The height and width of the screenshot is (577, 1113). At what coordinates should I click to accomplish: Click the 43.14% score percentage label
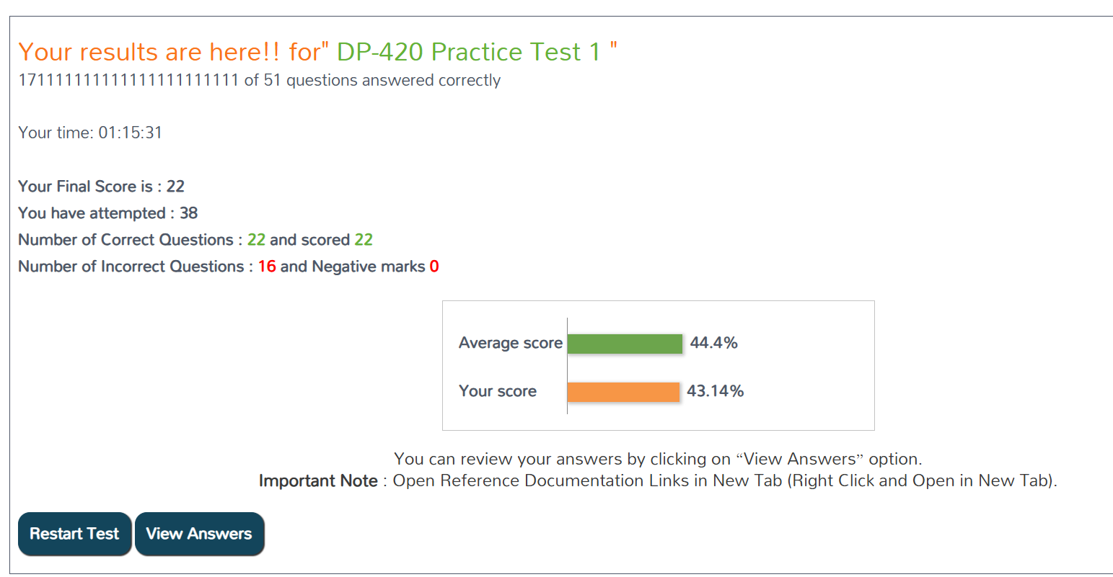pyautogui.click(x=715, y=391)
